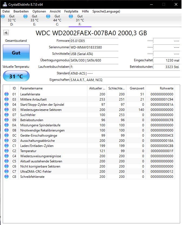Click the Seriennummer field WD-WMAY01833580
Viewport: 182px width, 225px height.
coord(94,47)
